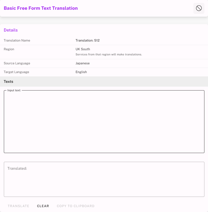
Task: Select the Japanese source language value
Action: (82, 63)
